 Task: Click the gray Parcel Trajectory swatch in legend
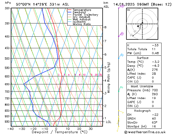tap(70, 15)
